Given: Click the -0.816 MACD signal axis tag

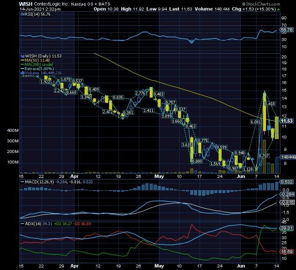Looking at the screenshot, I should [287, 202].
